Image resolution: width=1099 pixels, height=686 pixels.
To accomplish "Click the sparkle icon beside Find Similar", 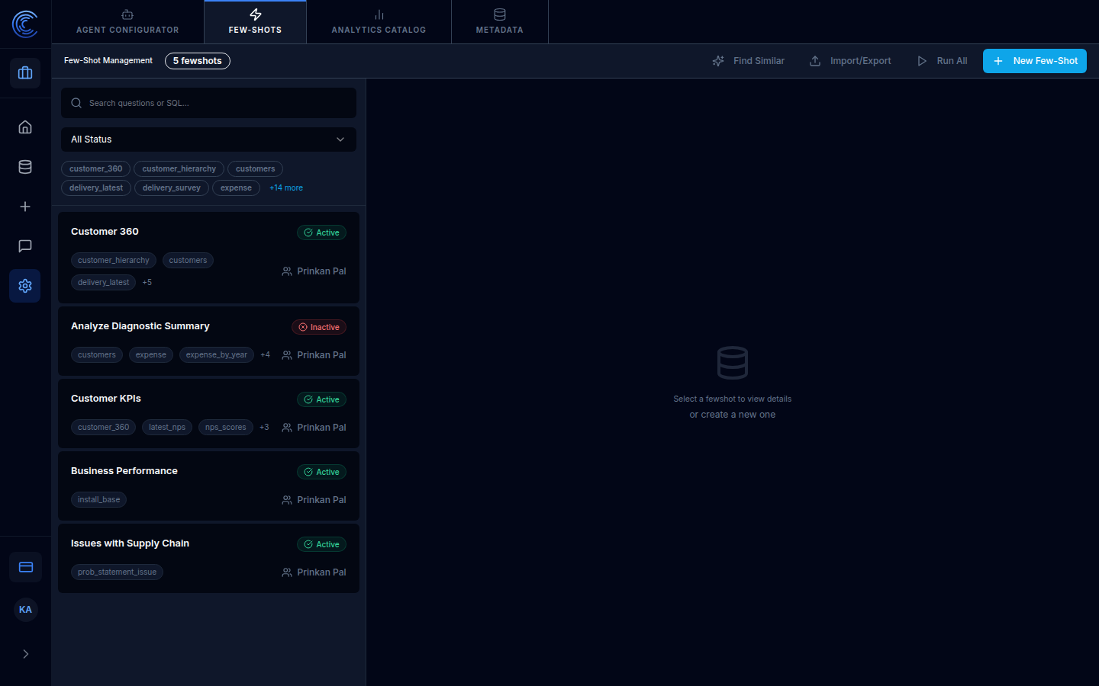I will (718, 61).
